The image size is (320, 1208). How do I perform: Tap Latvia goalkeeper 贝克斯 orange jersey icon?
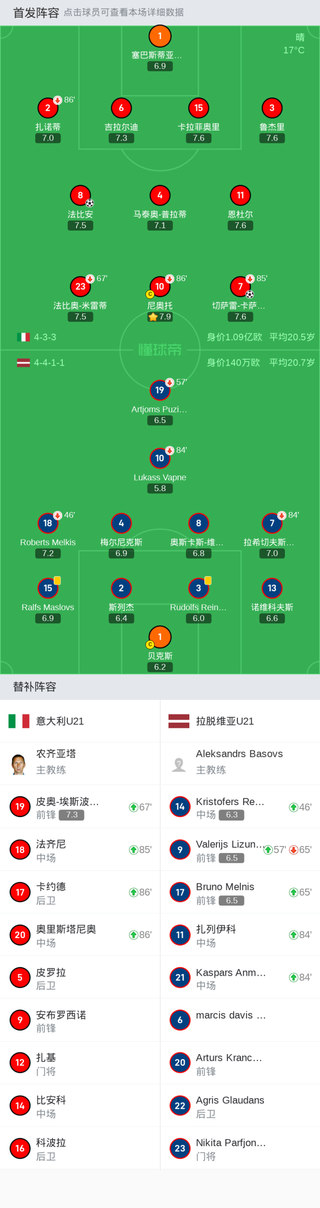(160, 637)
